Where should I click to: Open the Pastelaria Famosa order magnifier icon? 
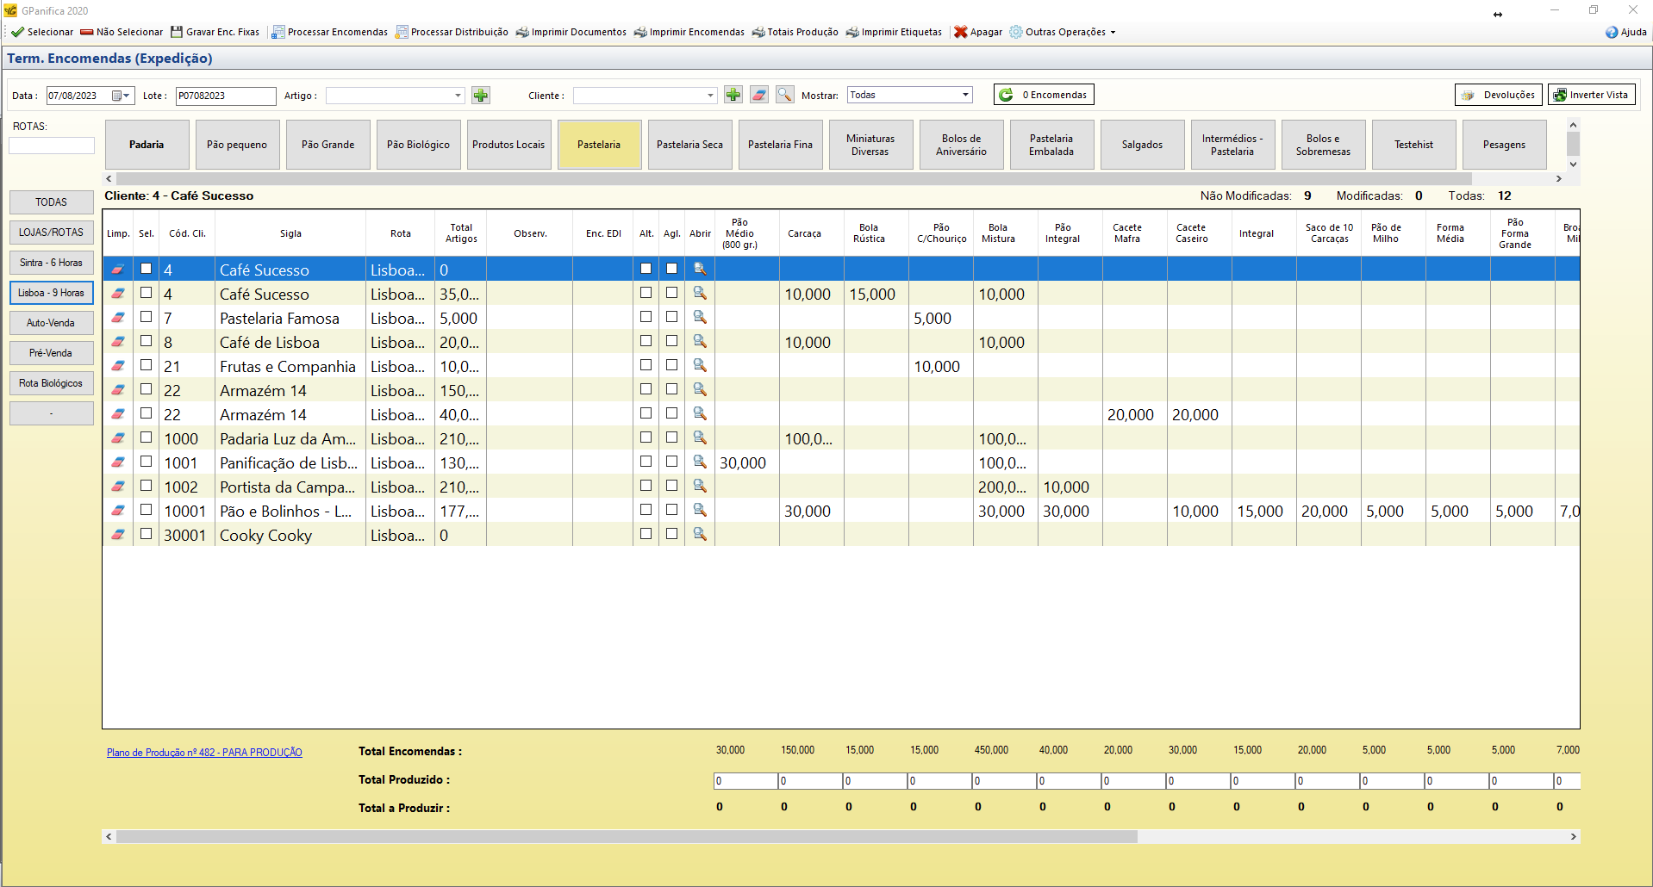coord(700,318)
